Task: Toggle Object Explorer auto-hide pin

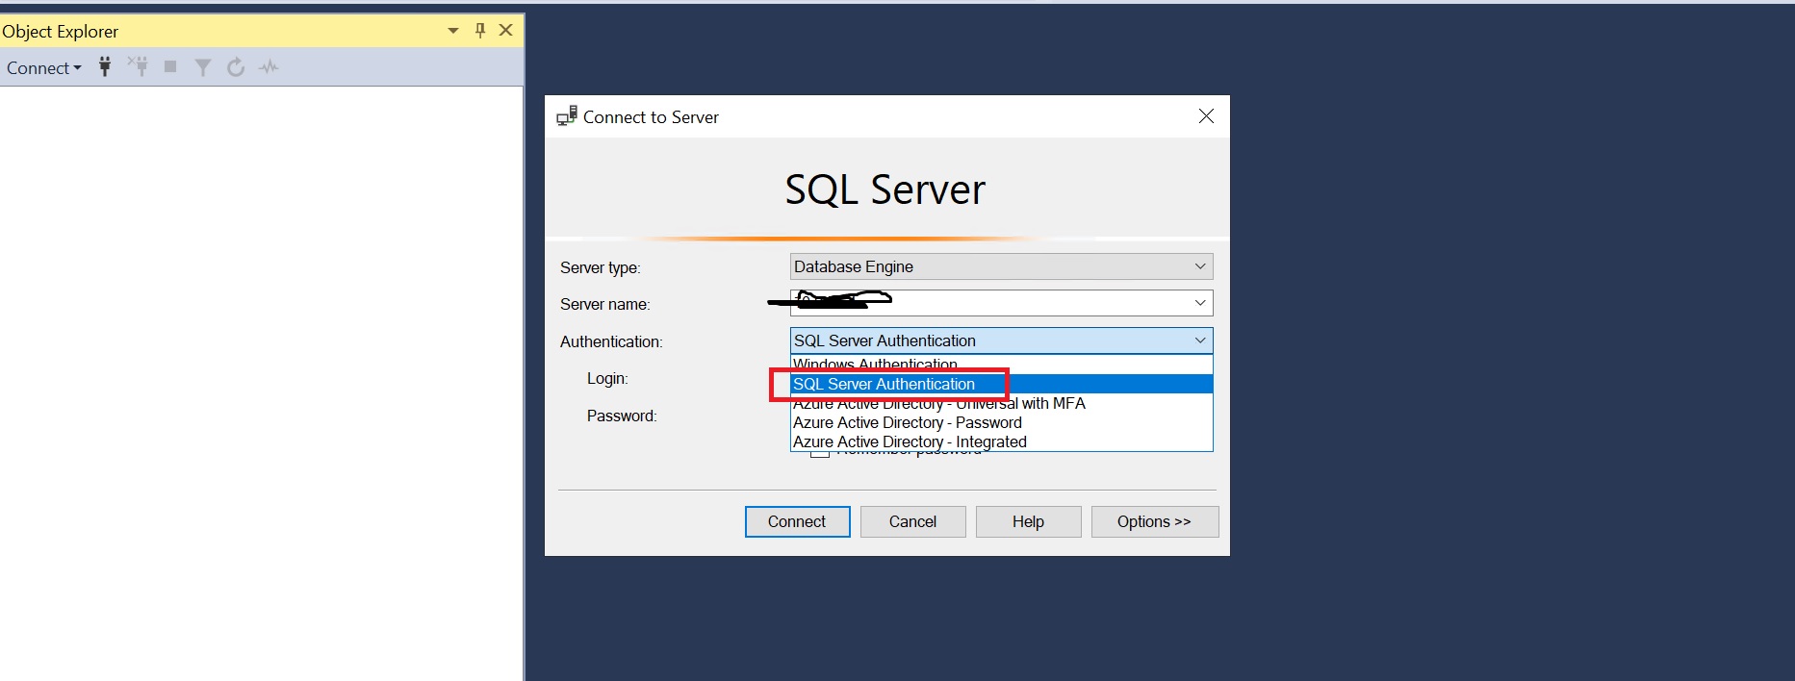Action: [x=480, y=31]
